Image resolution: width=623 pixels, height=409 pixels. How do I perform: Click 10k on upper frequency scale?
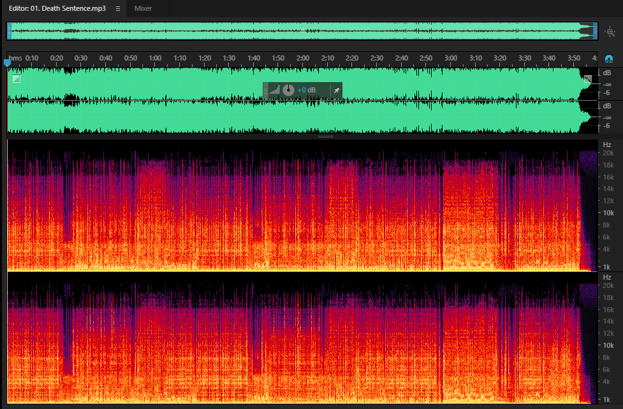pyautogui.click(x=608, y=213)
